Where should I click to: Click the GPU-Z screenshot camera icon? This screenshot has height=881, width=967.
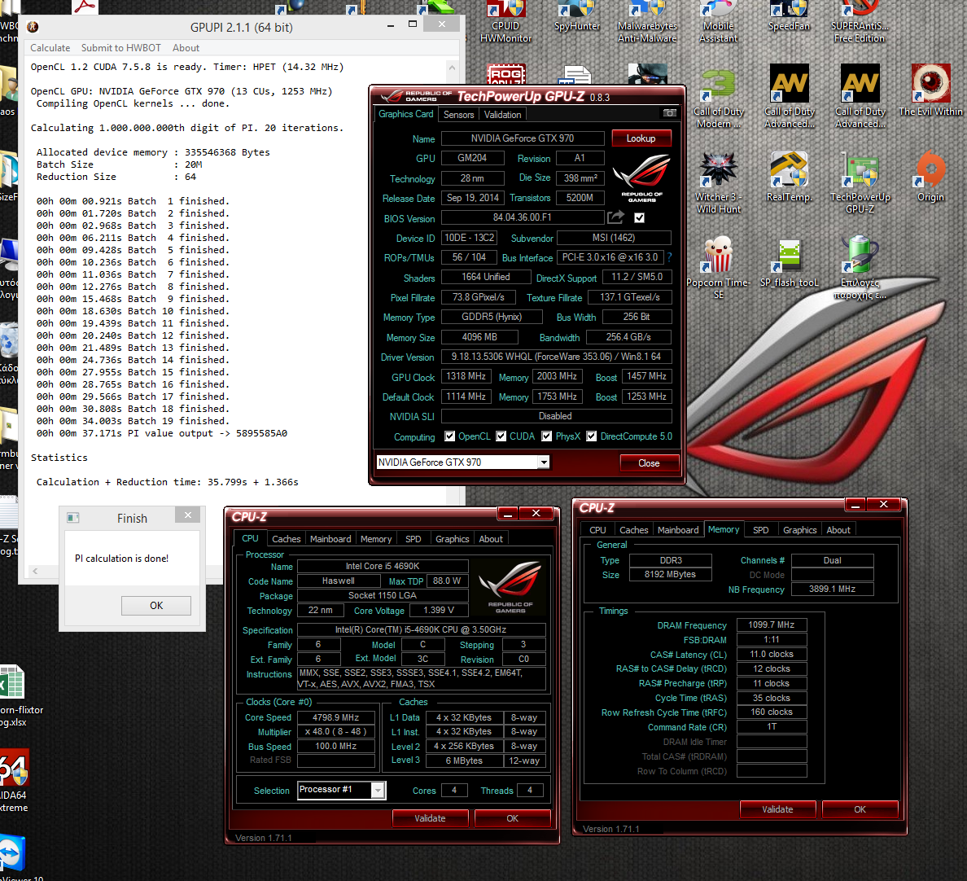[669, 113]
